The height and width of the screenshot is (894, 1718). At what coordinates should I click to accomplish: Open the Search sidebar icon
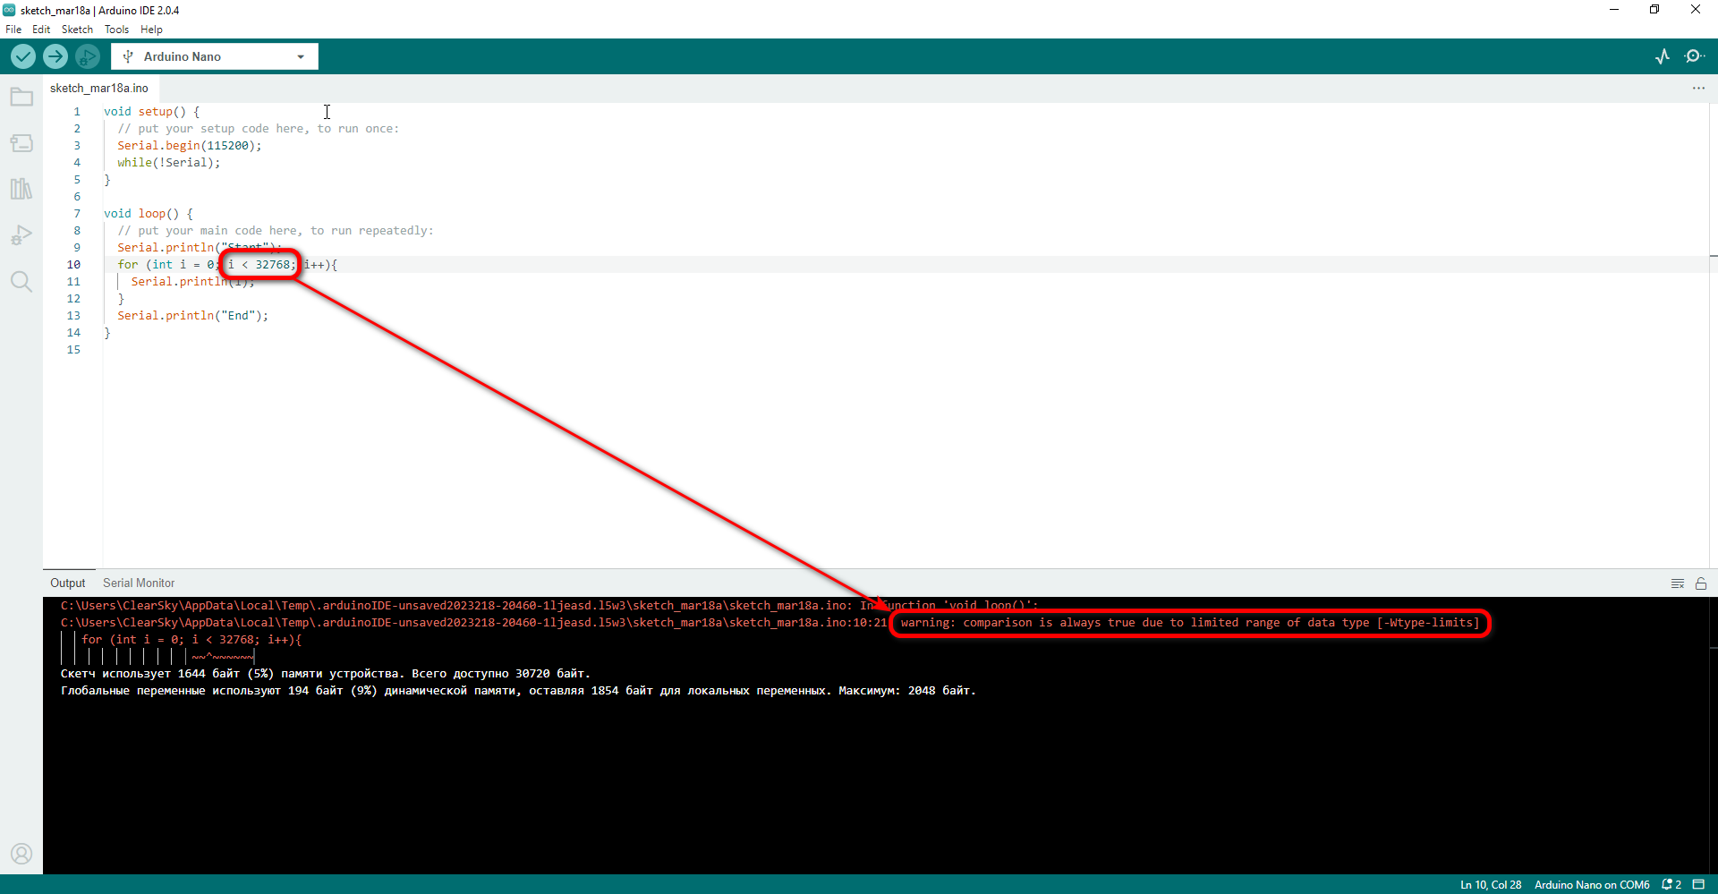21,282
